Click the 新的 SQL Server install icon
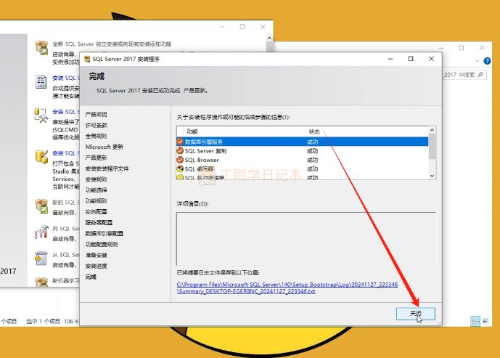Screen dimensions: 500x358 click(x=41, y=206)
